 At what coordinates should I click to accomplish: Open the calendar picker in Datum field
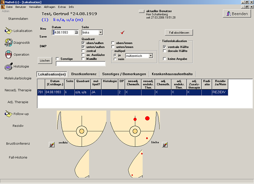click(x=76, y=33)
